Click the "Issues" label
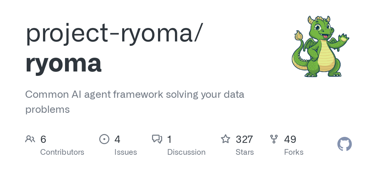377x169 pixels. 125,152
